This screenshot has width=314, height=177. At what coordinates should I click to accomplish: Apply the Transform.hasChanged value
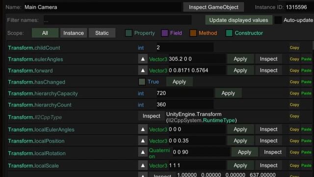tap(179, 82)
